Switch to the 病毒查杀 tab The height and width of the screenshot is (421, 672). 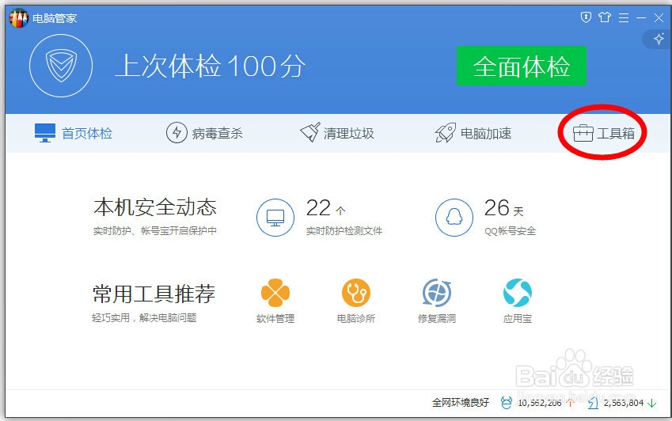[x=204, y=133]
